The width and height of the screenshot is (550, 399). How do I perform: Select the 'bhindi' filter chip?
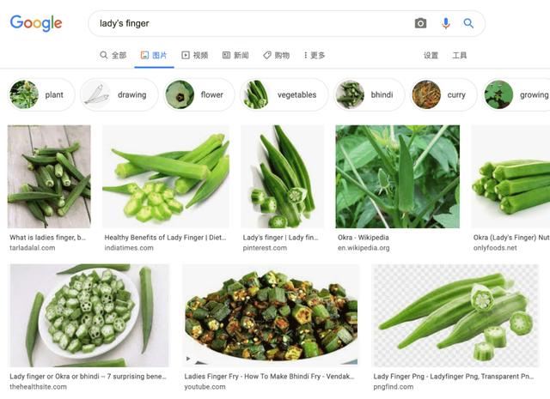(x=368, y=94)
